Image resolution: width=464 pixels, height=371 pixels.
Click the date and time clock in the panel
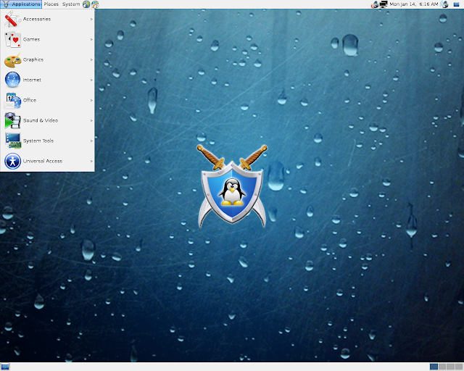pyautogui.click(x=414, y=4)
